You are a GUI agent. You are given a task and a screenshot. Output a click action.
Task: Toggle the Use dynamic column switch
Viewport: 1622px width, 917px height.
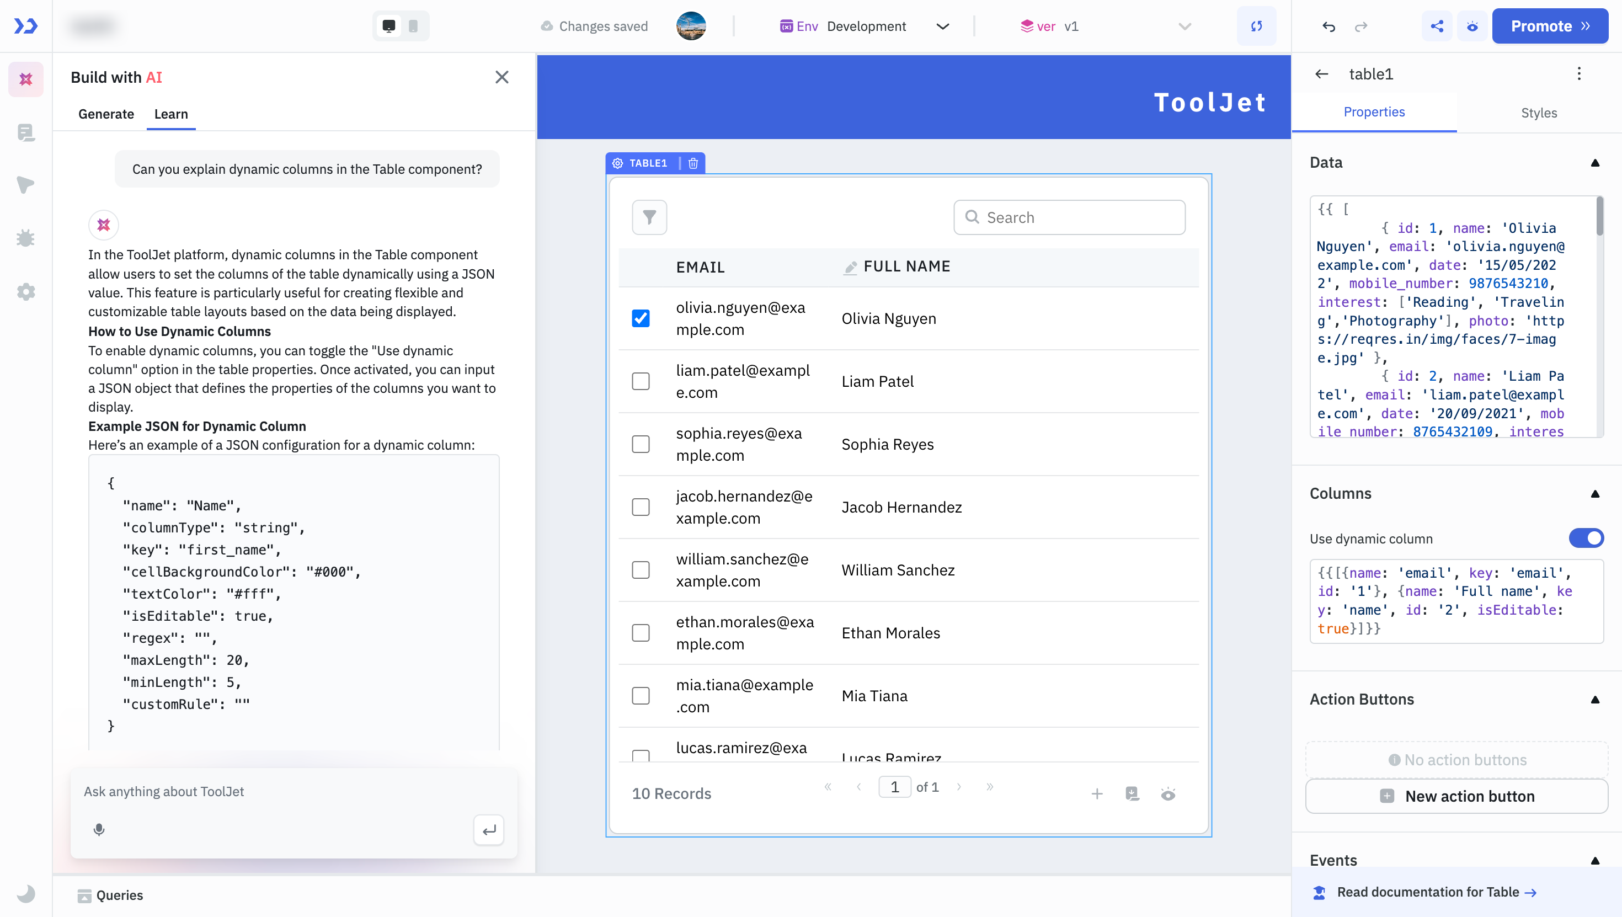tap(1586, 538)
